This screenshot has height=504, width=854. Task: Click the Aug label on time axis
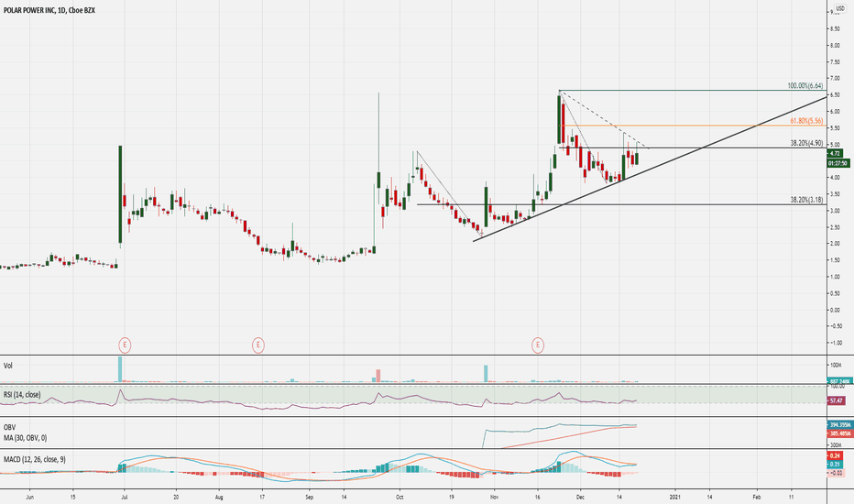tap(219, 497)
